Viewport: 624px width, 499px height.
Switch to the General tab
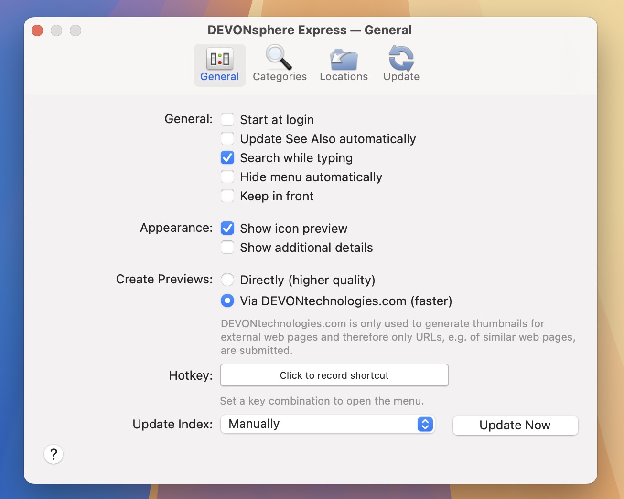click(219, 65)
